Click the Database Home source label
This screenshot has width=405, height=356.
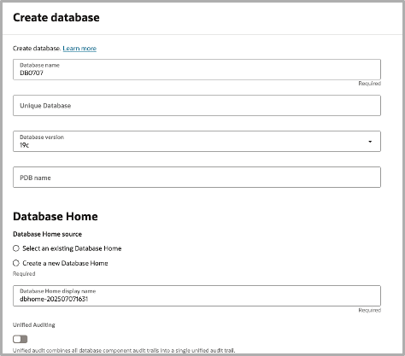[47, 234]
